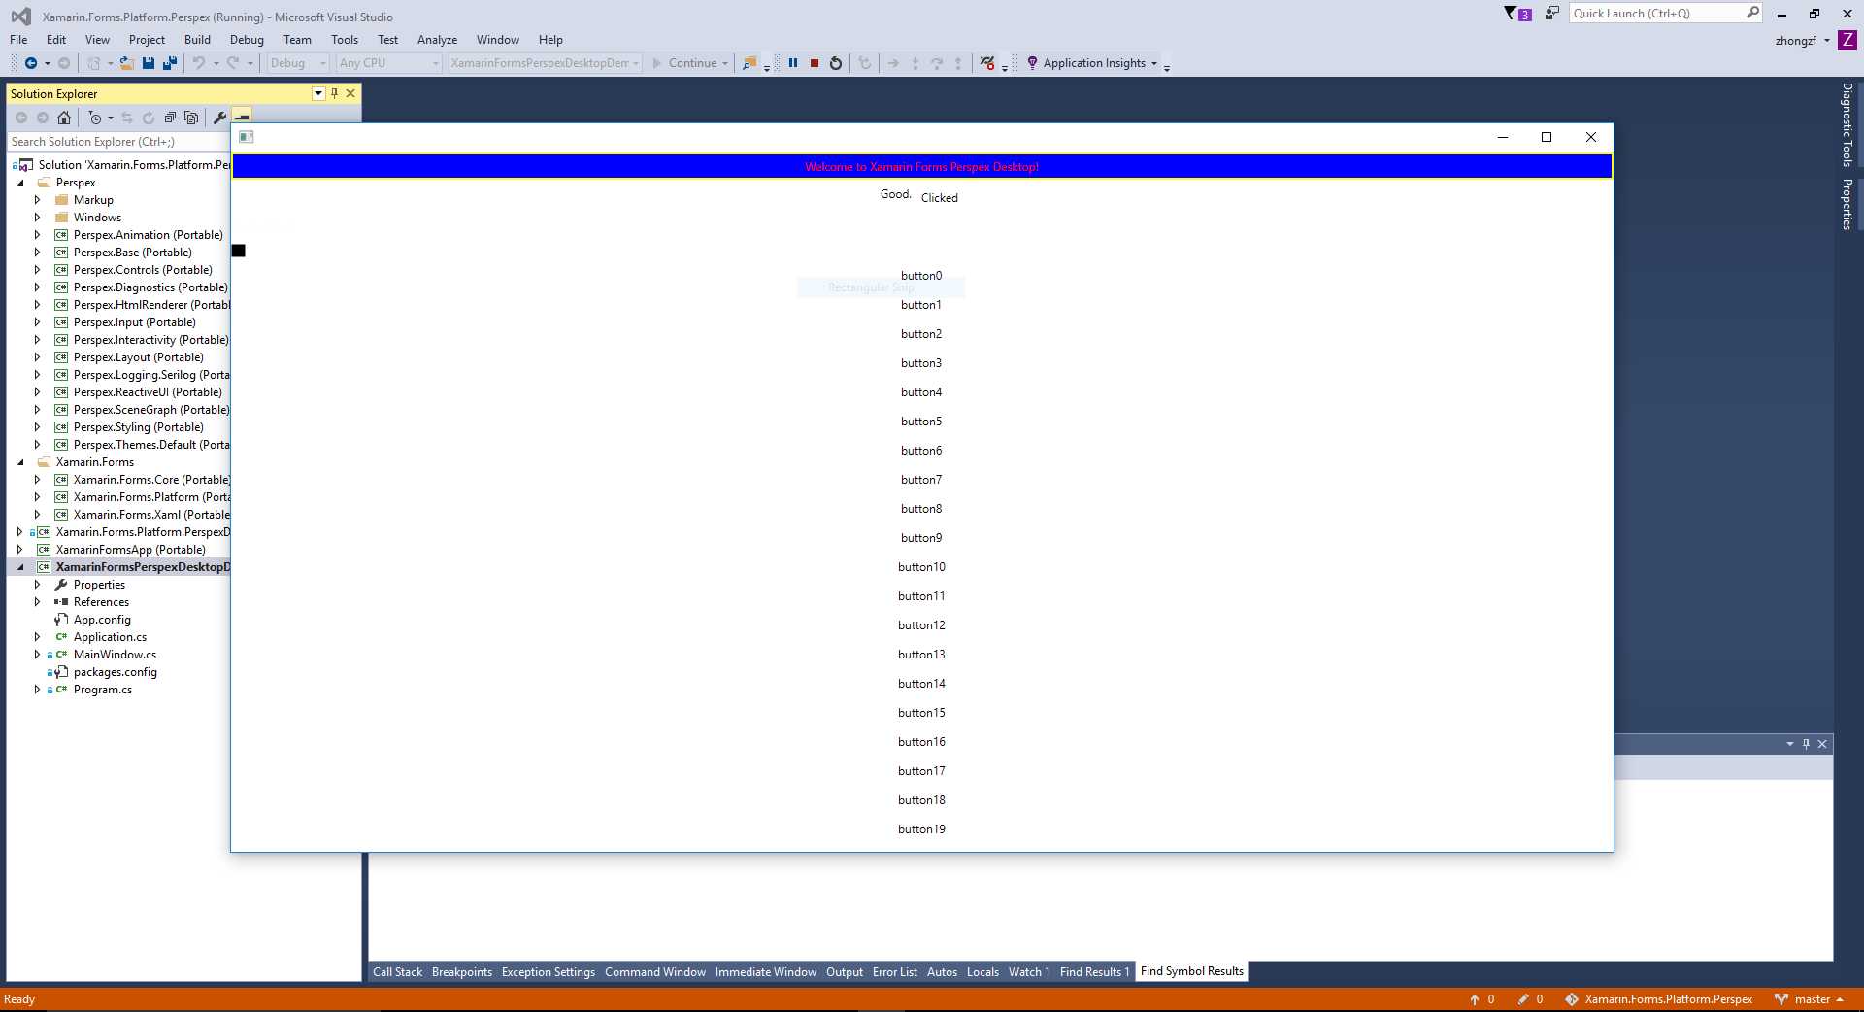Restart debugging with circular arrow icon

point(836,63)
